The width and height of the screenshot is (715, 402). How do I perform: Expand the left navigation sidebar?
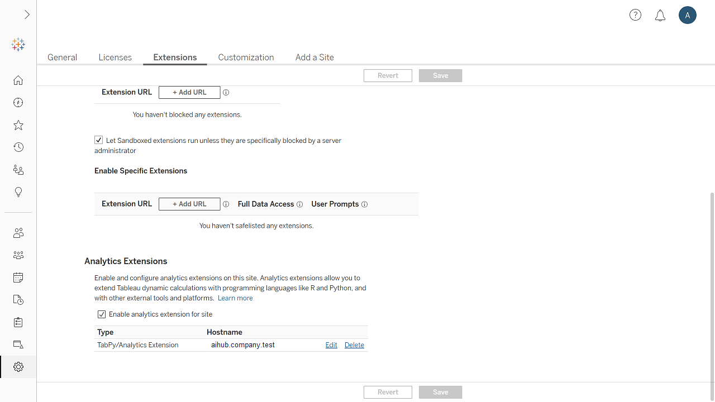pyautogui.click(x=27, y=15)
